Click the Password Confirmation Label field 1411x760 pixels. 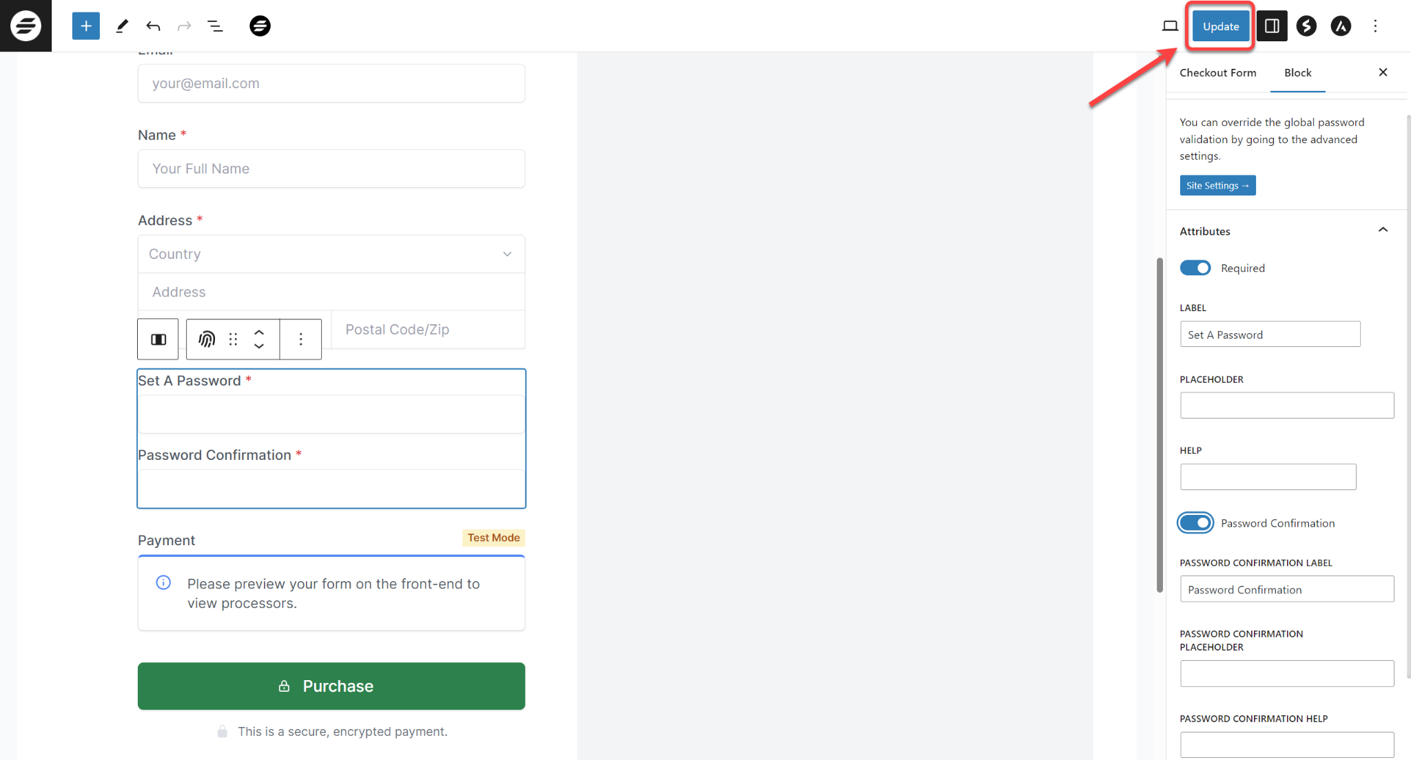[1286, 589]
